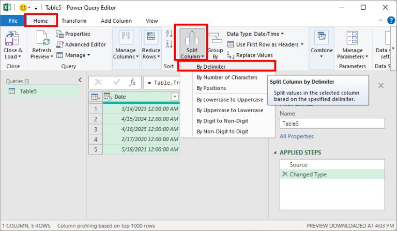Click the query Name input field
The image size is (397, 231).
click(332, 124)
